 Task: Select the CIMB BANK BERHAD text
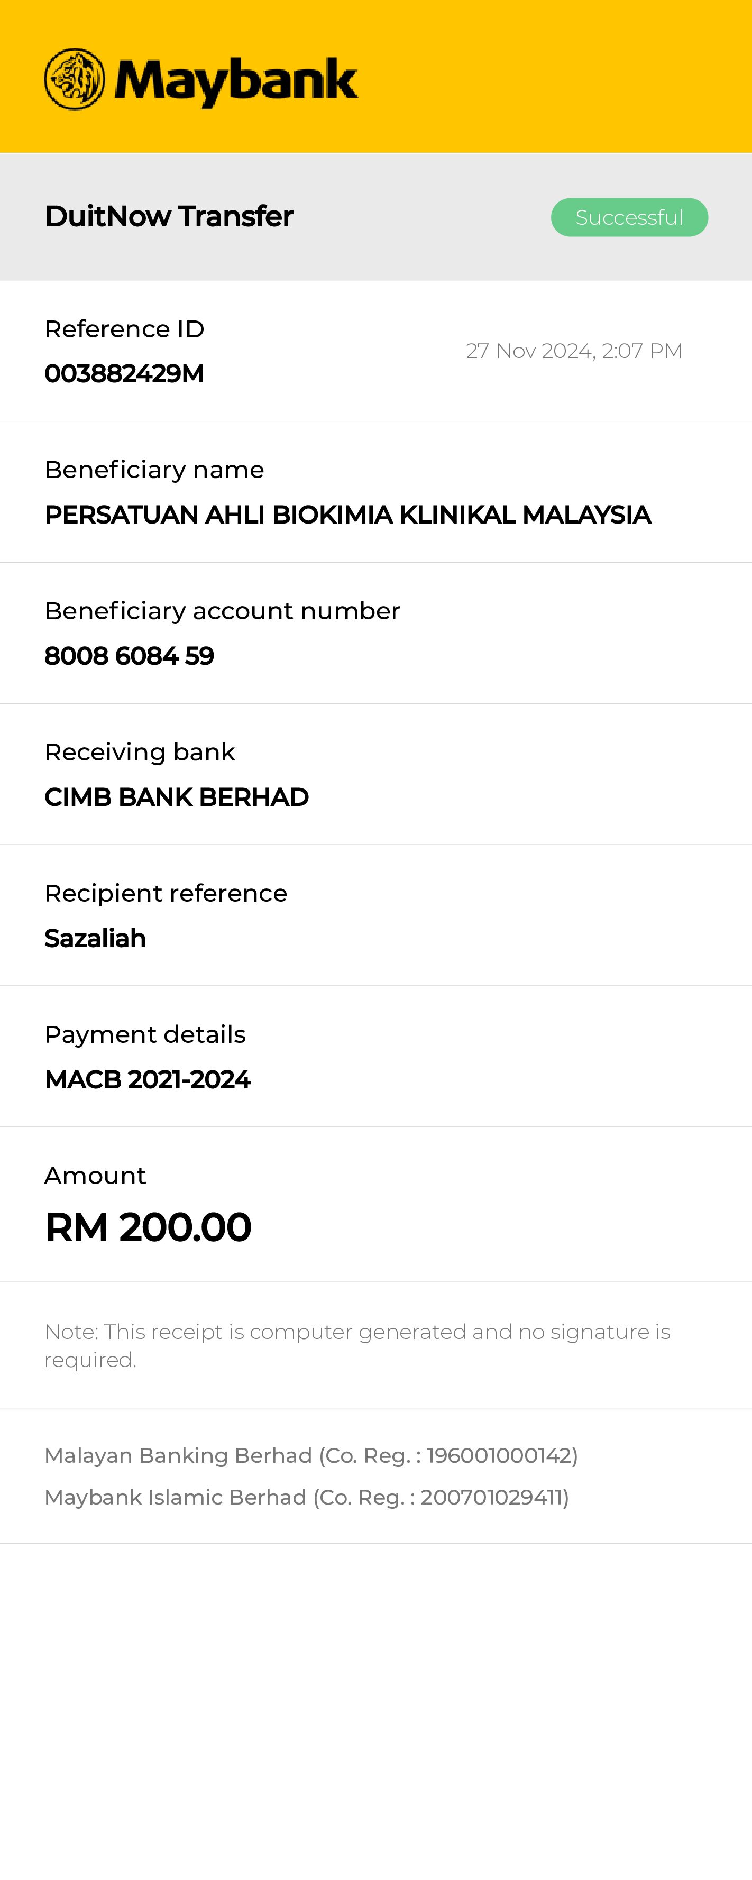[x=177, y=797]
